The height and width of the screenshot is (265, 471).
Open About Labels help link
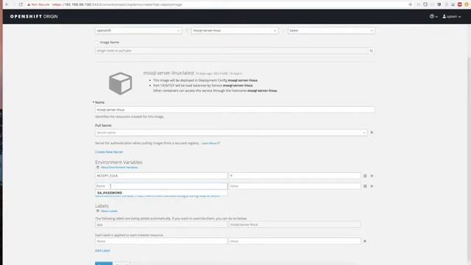click(x=109, y=211)
